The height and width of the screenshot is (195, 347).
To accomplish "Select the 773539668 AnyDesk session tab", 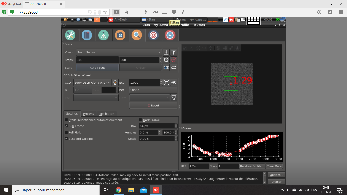I will [x=43, y=4].
